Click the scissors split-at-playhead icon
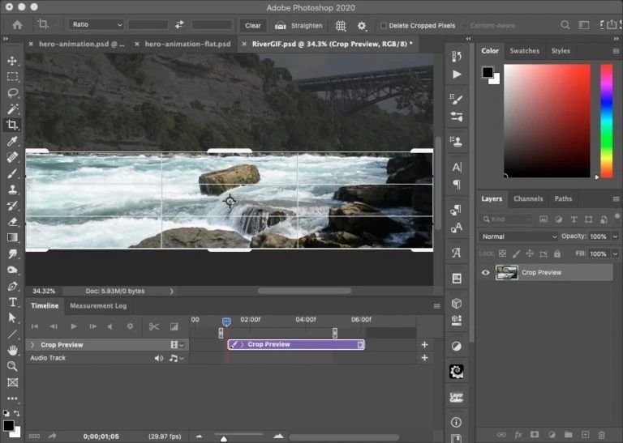The image size is (623, 443). click(153, 326)
